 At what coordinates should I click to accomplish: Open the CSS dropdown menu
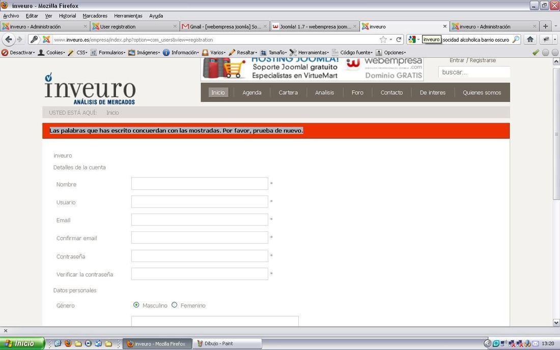click(x=78, y=52)
